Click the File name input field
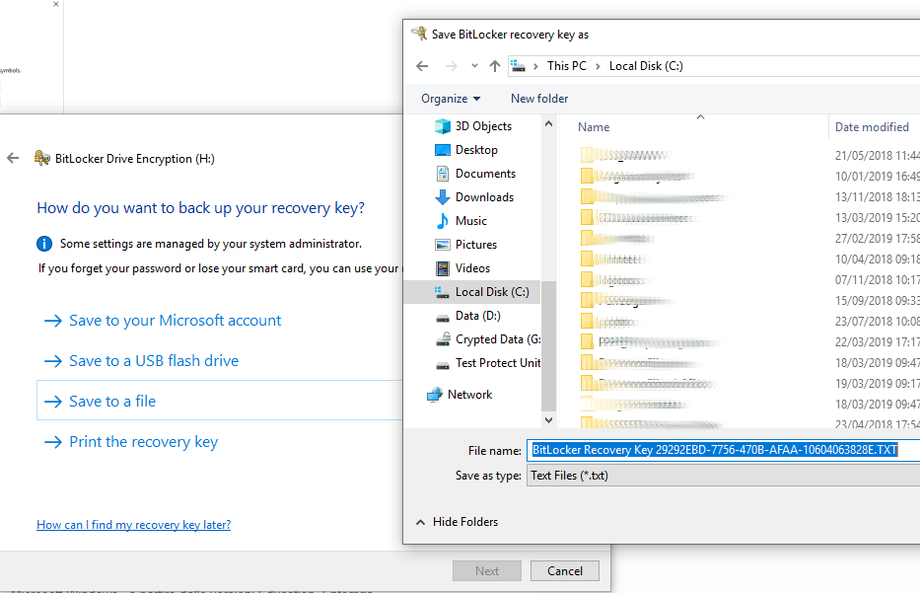Screen dimensions: 920x593 pyautogui.click(x=723, y=450)
